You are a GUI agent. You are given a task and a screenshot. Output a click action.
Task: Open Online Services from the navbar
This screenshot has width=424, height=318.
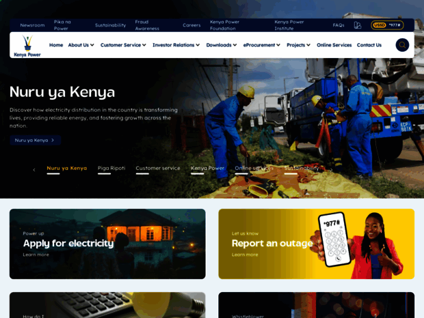pyautogui.click(x=334, y=45)
